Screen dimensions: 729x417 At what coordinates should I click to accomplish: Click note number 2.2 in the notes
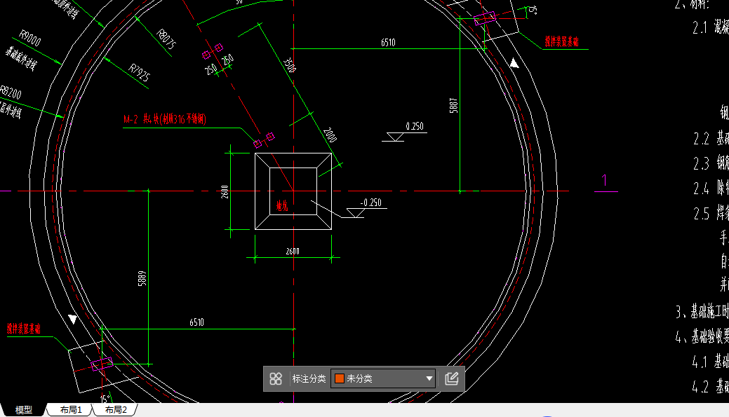(x=701, y=138)
